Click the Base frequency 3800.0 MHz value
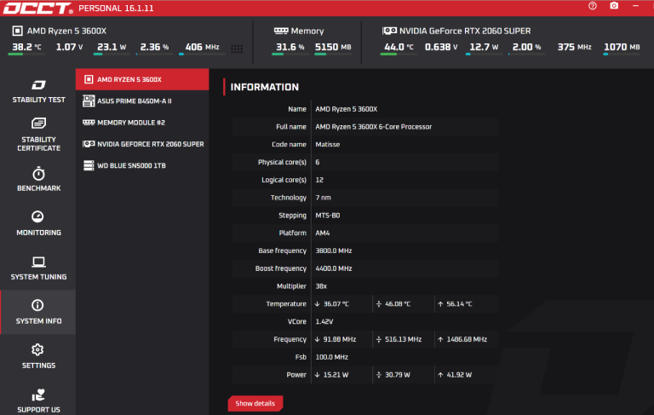This screenshot has height=415, width=654. tap(334, 251)
